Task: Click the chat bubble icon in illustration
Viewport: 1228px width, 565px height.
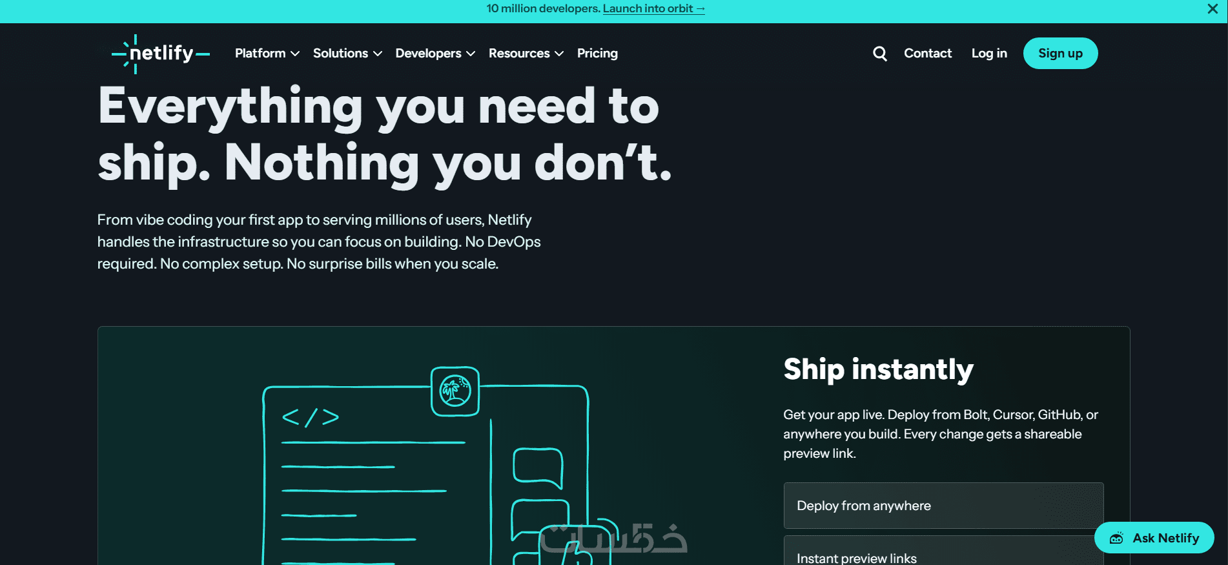Action: click(x=538, y=467)
